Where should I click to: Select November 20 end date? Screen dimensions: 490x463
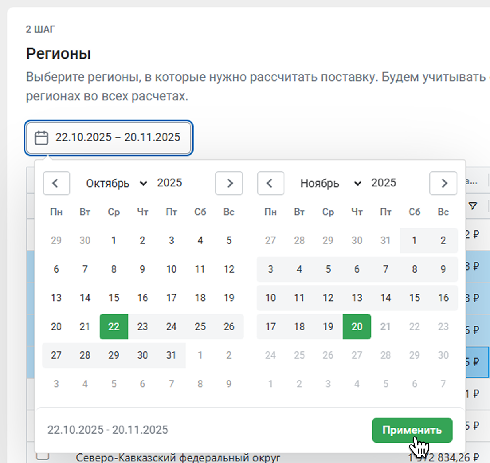click(x=357, y=327)
